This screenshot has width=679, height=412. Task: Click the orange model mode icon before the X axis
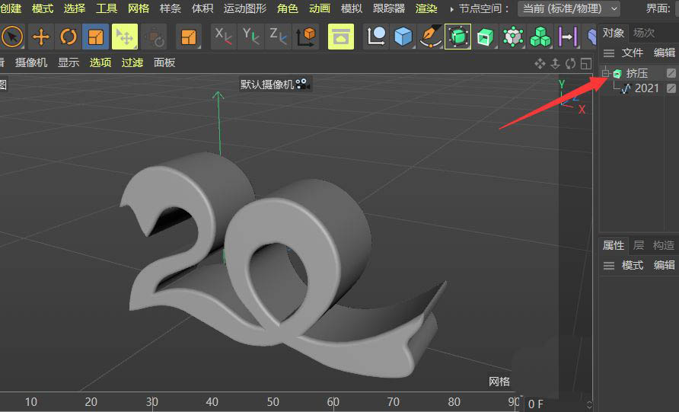(188, 37)
